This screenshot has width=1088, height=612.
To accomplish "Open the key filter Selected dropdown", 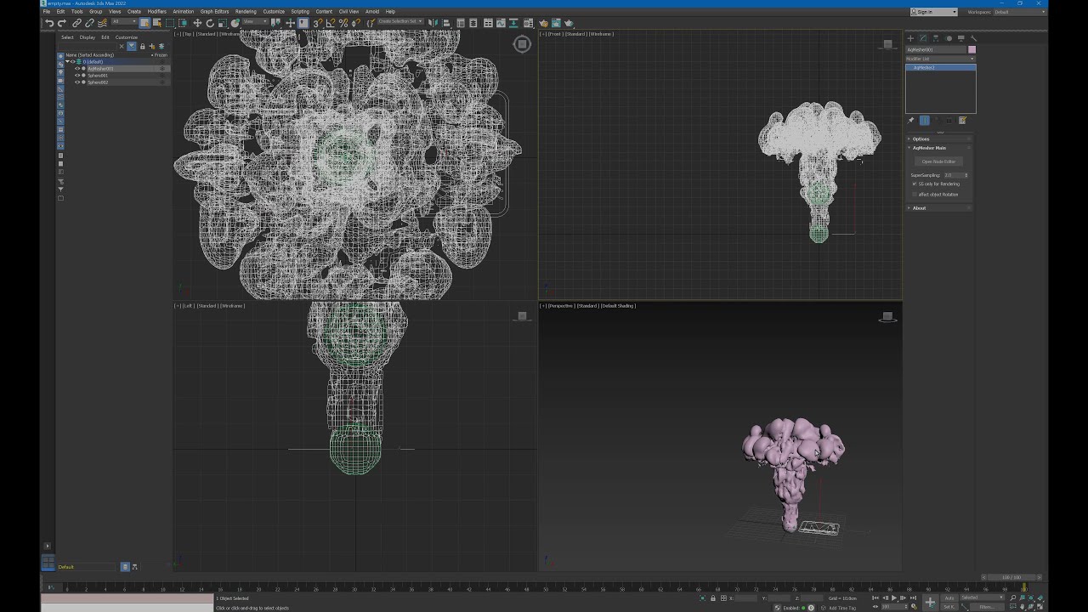I will (982, 598).
